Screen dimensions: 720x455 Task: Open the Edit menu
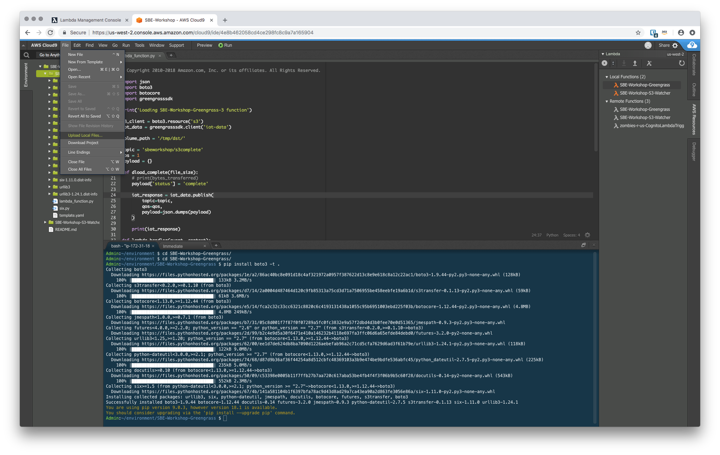click(77, 45)
